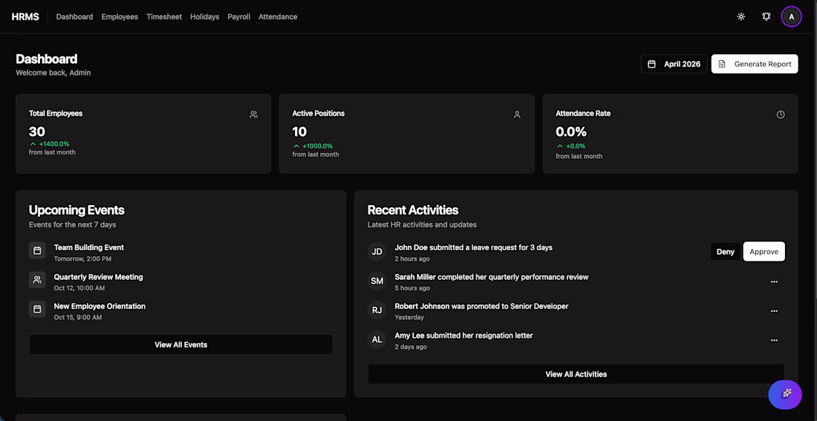Click the Team Building Event calendar icon
Image resolution: width=817 pixels, height=421 pixels.
37,251
